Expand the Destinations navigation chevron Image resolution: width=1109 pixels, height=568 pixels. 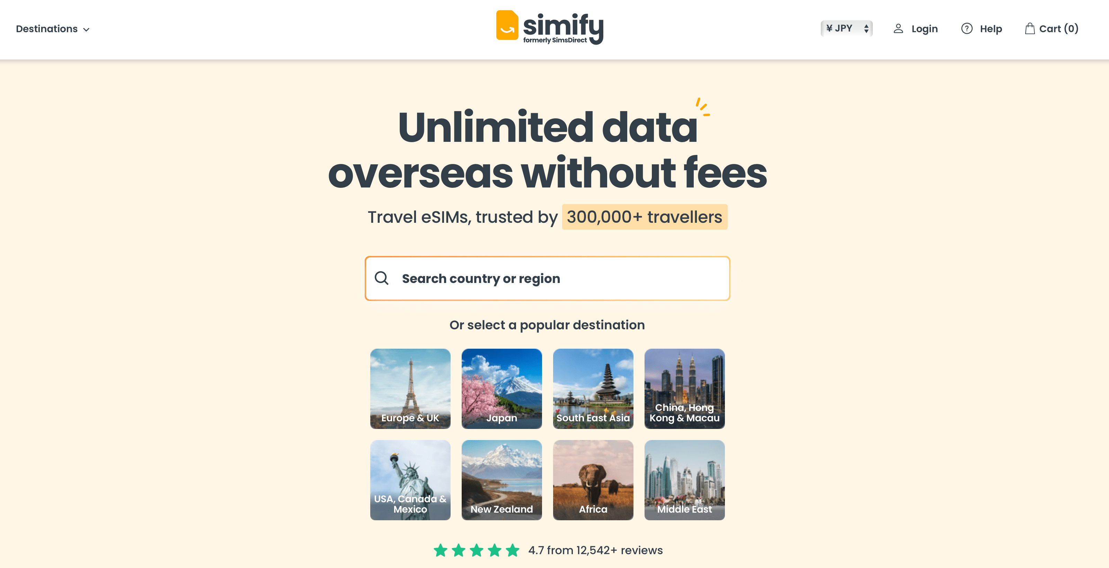(x=87, y=29)
